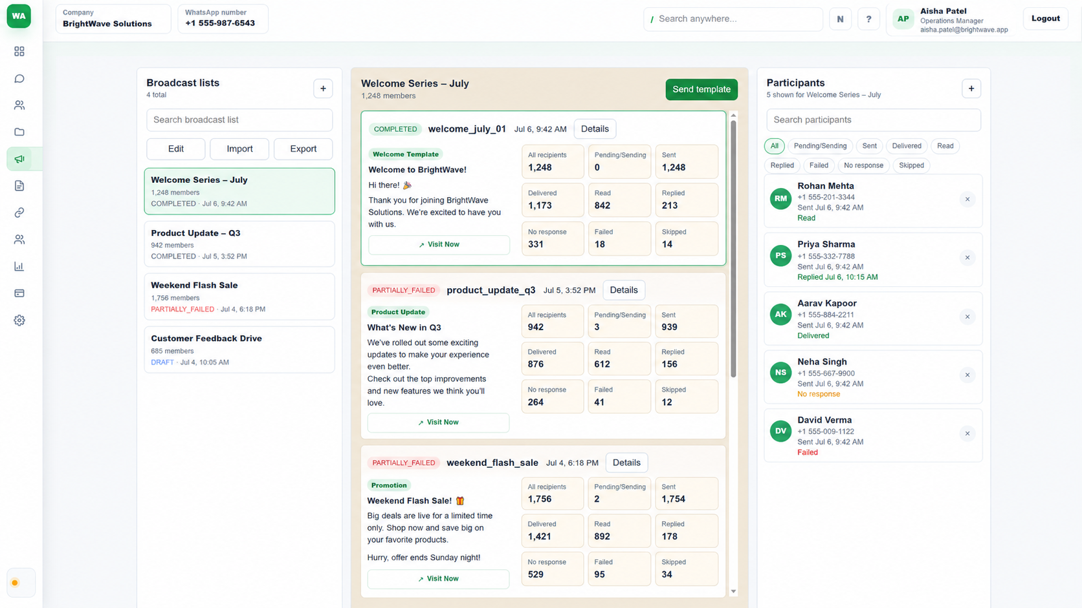The width and height of the screenshot is (1082, 608).
Task: Click the question mark help button
Action: coord(868,19)
